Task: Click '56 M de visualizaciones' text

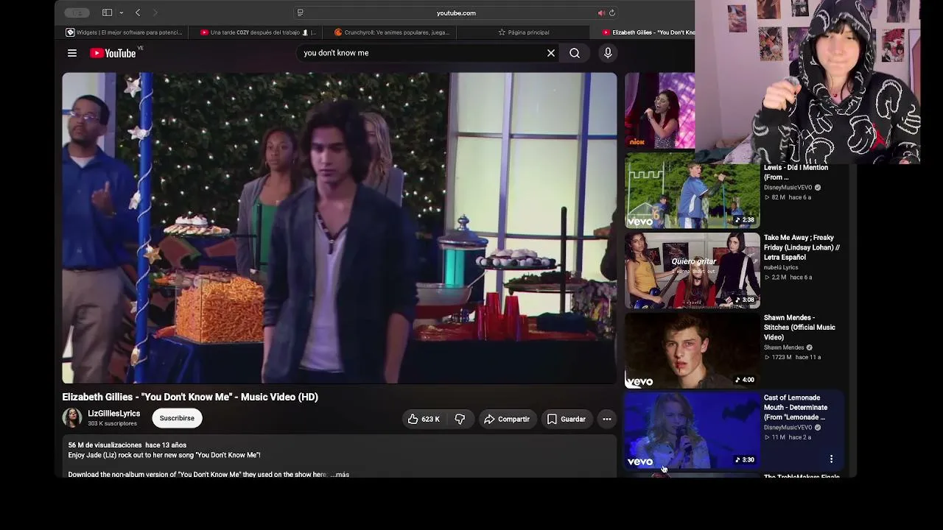Action: tap(105, 445)
